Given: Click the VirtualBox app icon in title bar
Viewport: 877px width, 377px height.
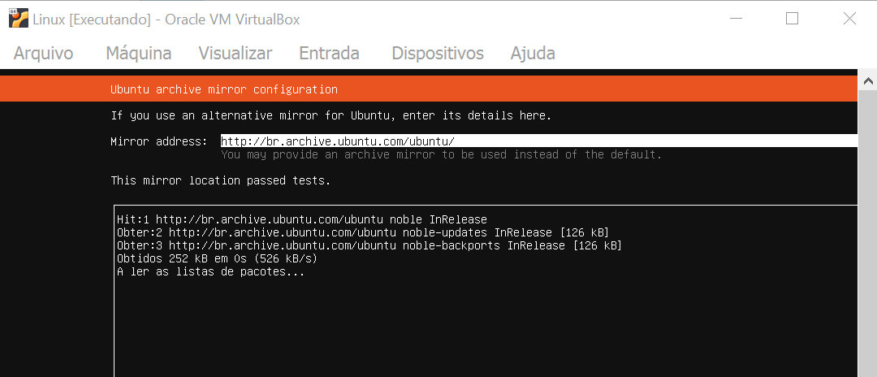Looking at the screenshot, I should pos(19,19).
